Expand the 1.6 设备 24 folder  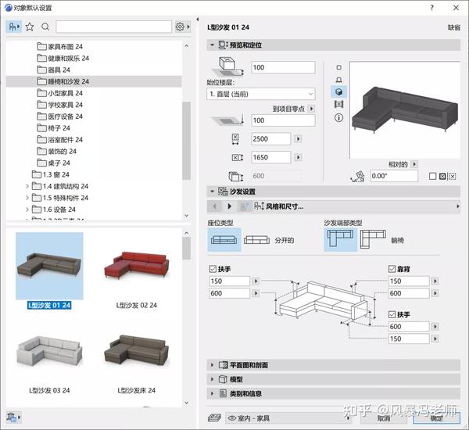click(x=27, y=210)
